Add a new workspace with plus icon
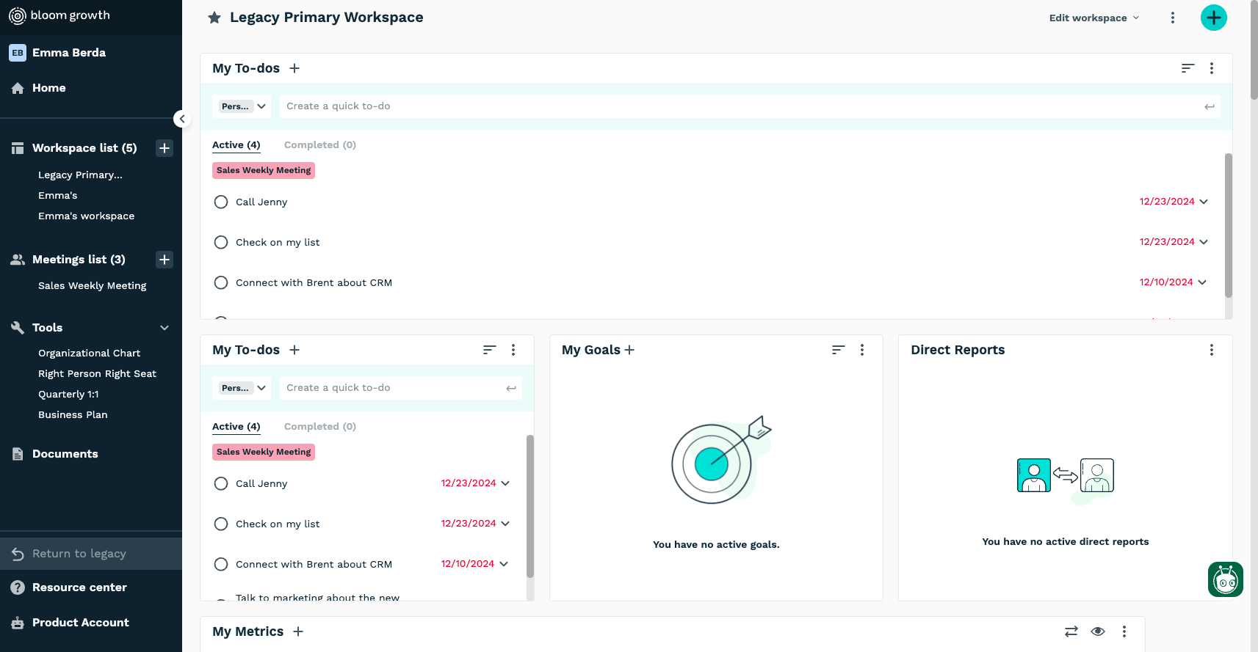 tap(165, 148)
